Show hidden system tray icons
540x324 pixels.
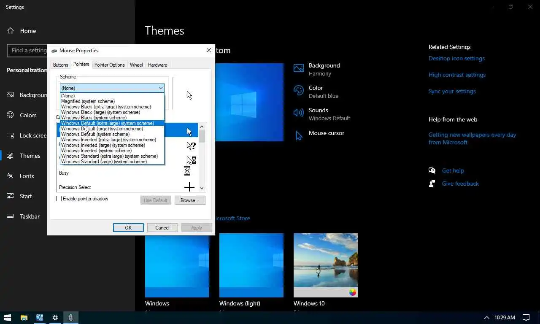pyautogui.click(x=486, y=318)
